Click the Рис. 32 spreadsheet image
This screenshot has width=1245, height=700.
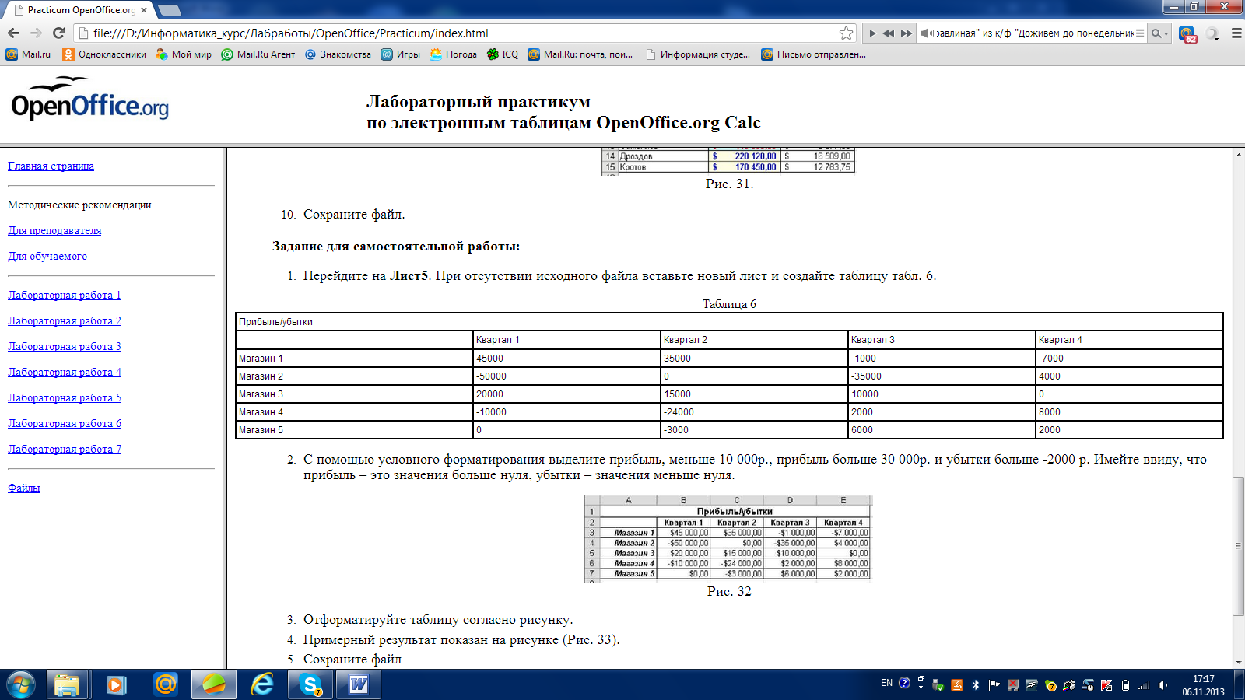(x=728, y=538)
